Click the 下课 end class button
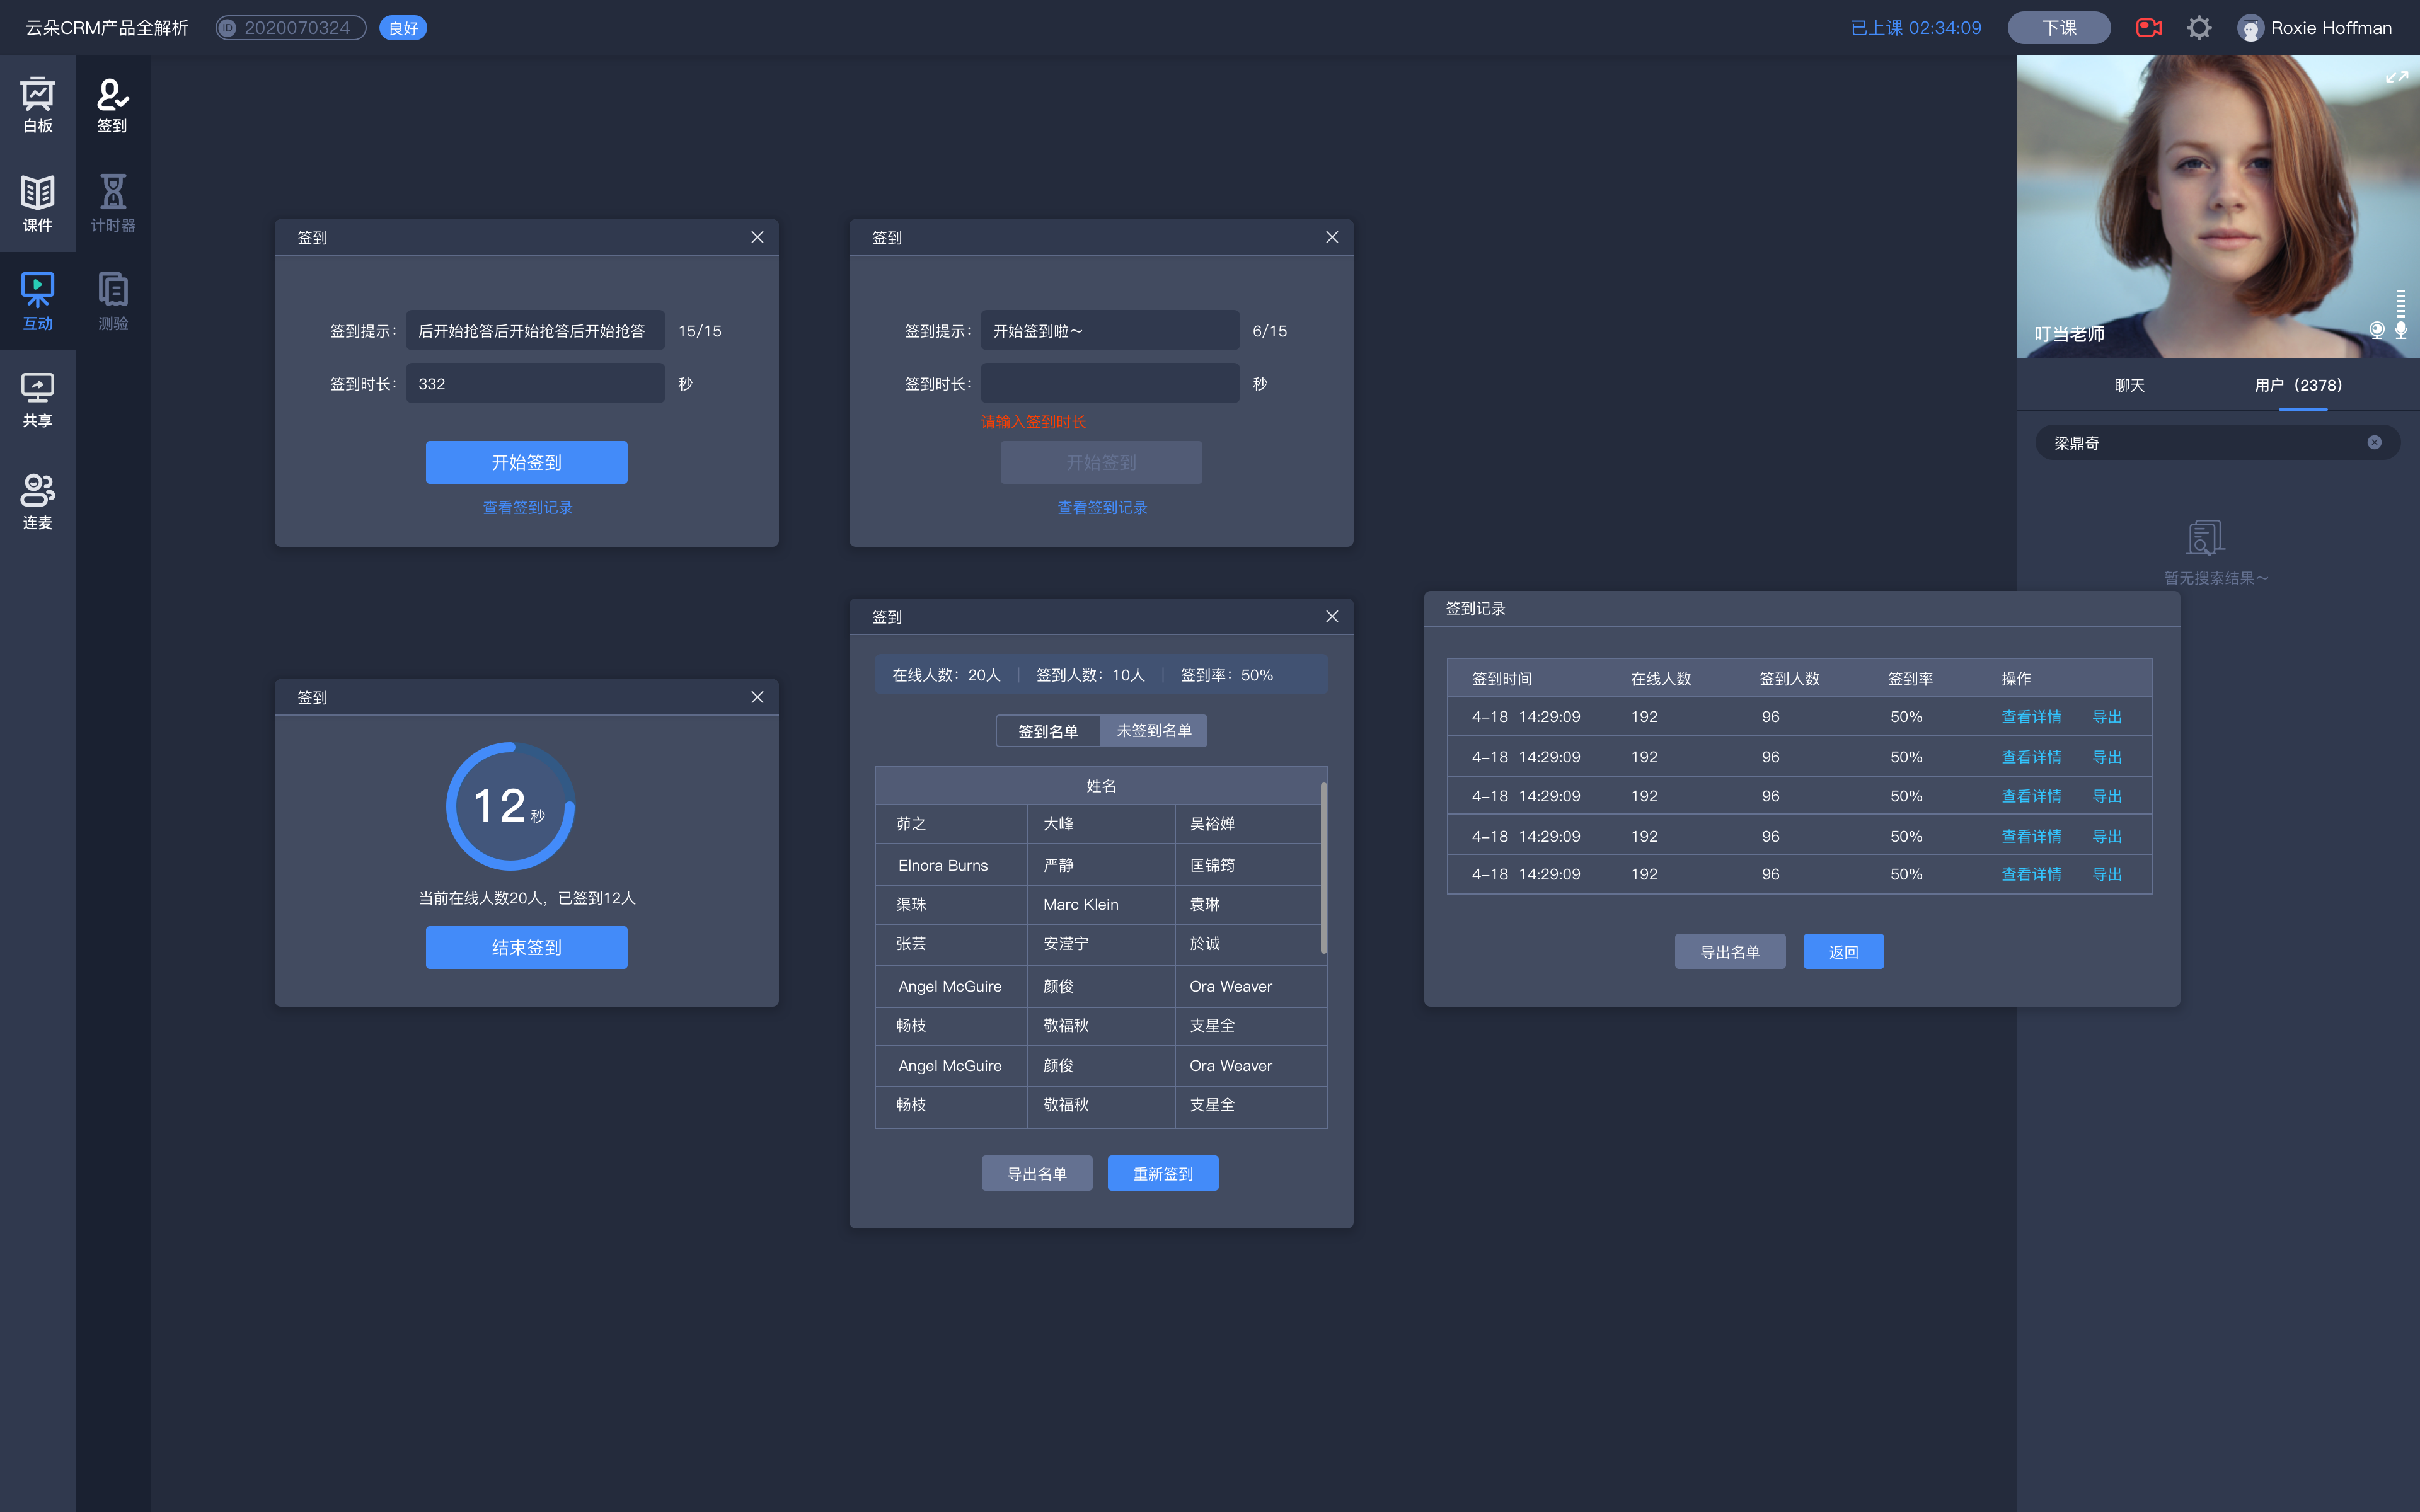The image size is (2420, 1512). click(x=2058, y=26)
